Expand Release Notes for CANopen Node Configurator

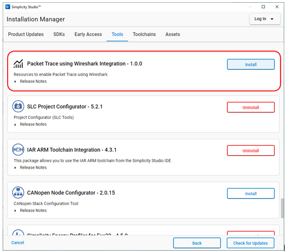pos(31,210)
